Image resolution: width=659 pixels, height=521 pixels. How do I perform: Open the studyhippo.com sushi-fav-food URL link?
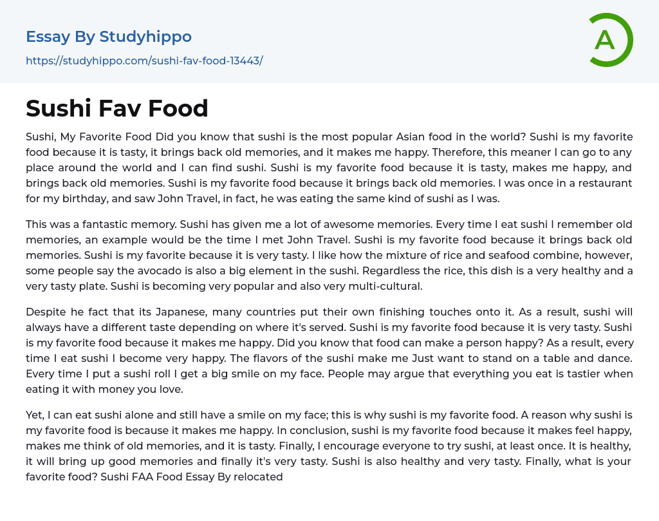click(144, 61)
